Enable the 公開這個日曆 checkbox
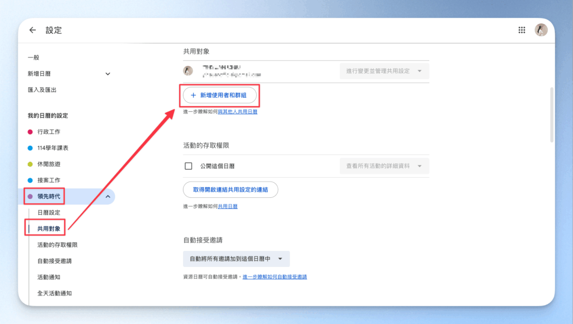 click(189, 166)
